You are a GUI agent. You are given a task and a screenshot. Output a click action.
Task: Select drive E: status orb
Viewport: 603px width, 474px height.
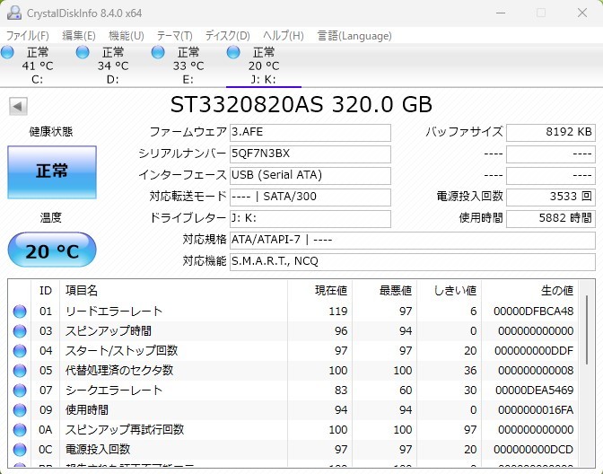159,53
